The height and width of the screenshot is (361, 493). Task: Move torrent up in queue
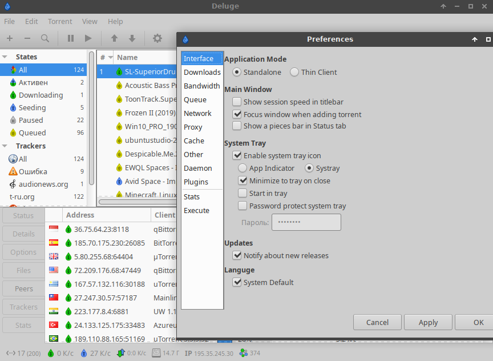coord(115,38)
